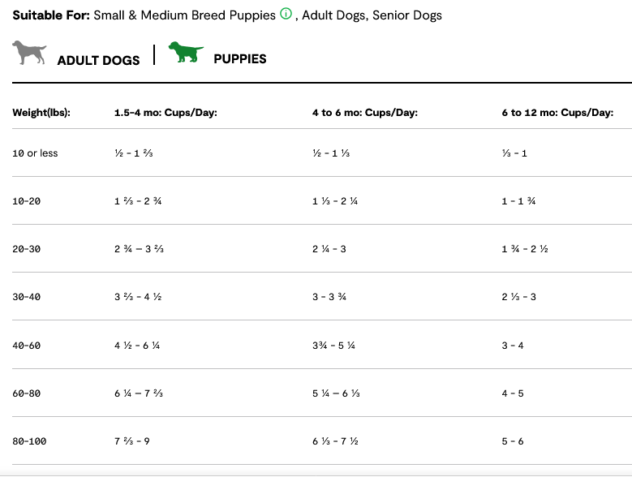Click the Weight(lbs) column header
This screenshot has width=632, height=477.
point(41,113)
